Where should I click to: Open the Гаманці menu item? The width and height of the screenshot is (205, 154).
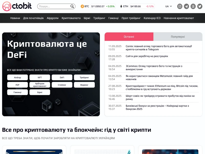113,18
